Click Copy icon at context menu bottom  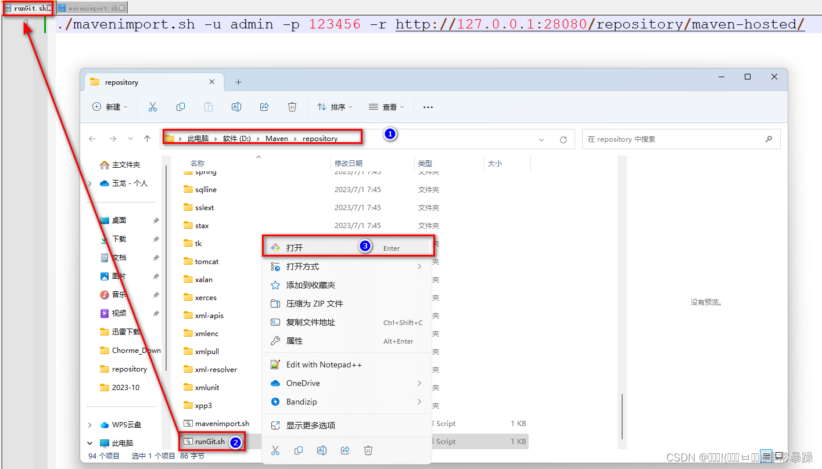(299, 450)
